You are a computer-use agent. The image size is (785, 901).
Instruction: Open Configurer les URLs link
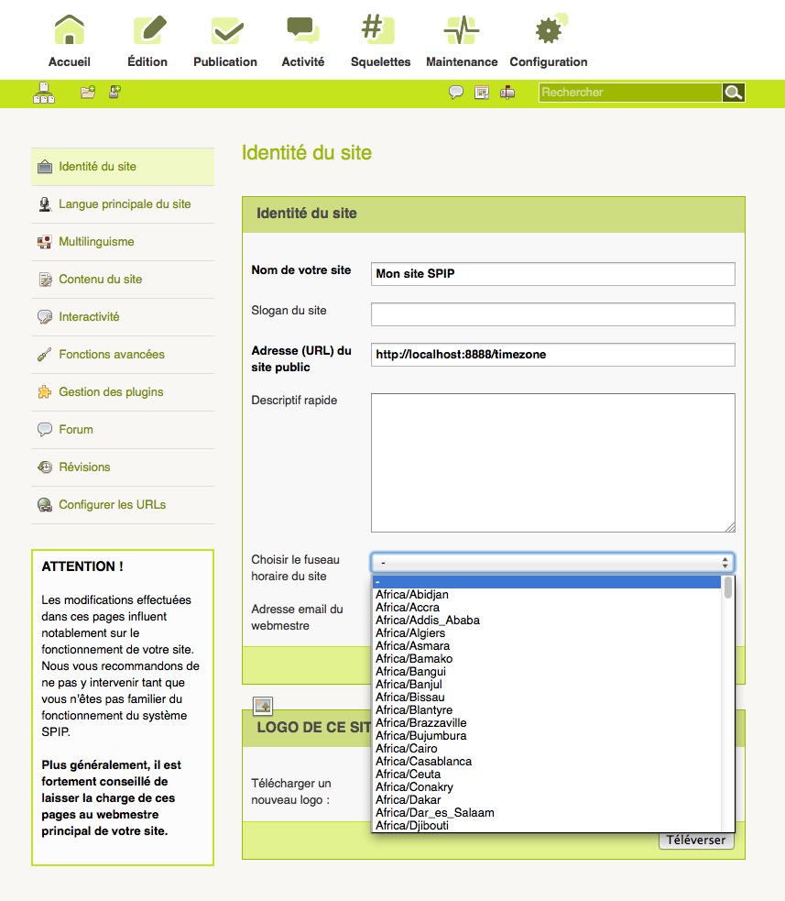[x=112, y=505]
